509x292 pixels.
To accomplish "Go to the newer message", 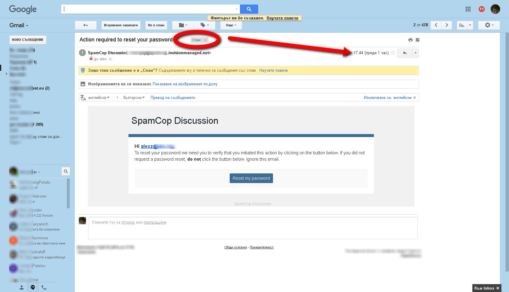I will pyautogui.click(x=436, y=25).
